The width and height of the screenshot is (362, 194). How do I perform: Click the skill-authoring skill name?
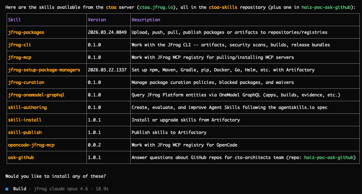(28, 107)
